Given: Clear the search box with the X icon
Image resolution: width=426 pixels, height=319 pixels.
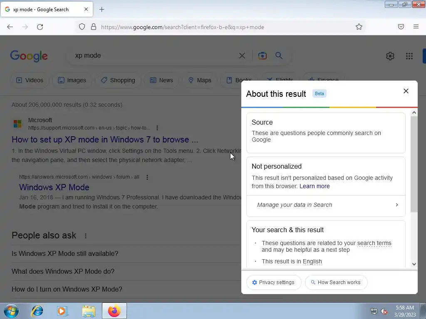Looking at the screenshot, I should pos(242,56).
